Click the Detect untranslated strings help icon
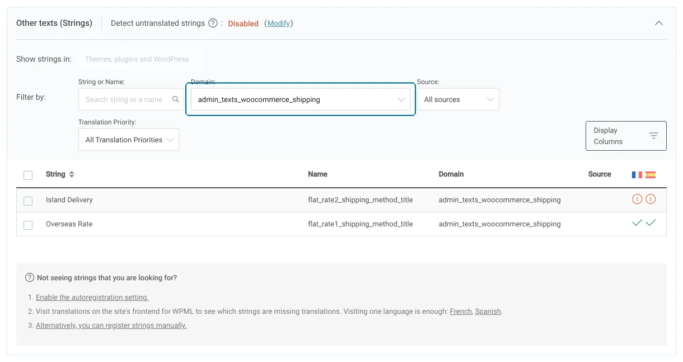 coord(213,23)
